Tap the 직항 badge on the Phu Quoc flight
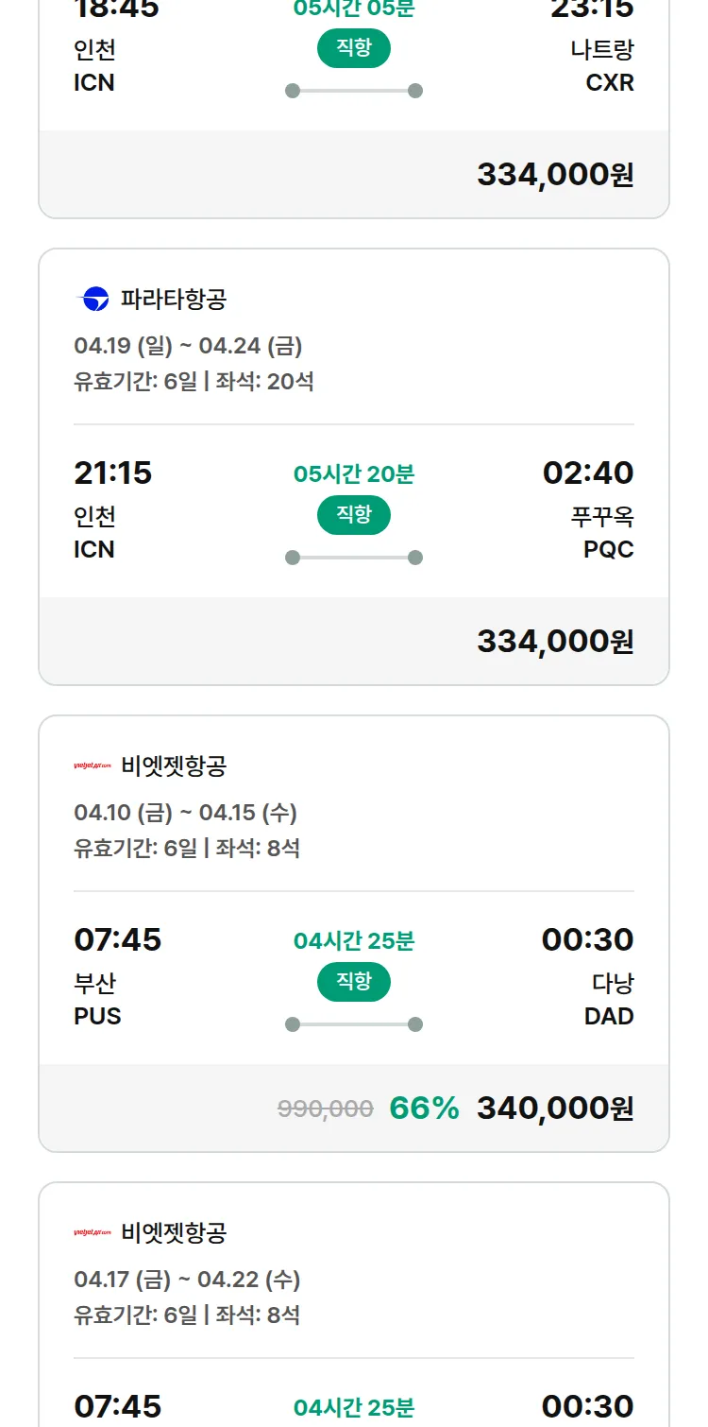 (354, 515)
